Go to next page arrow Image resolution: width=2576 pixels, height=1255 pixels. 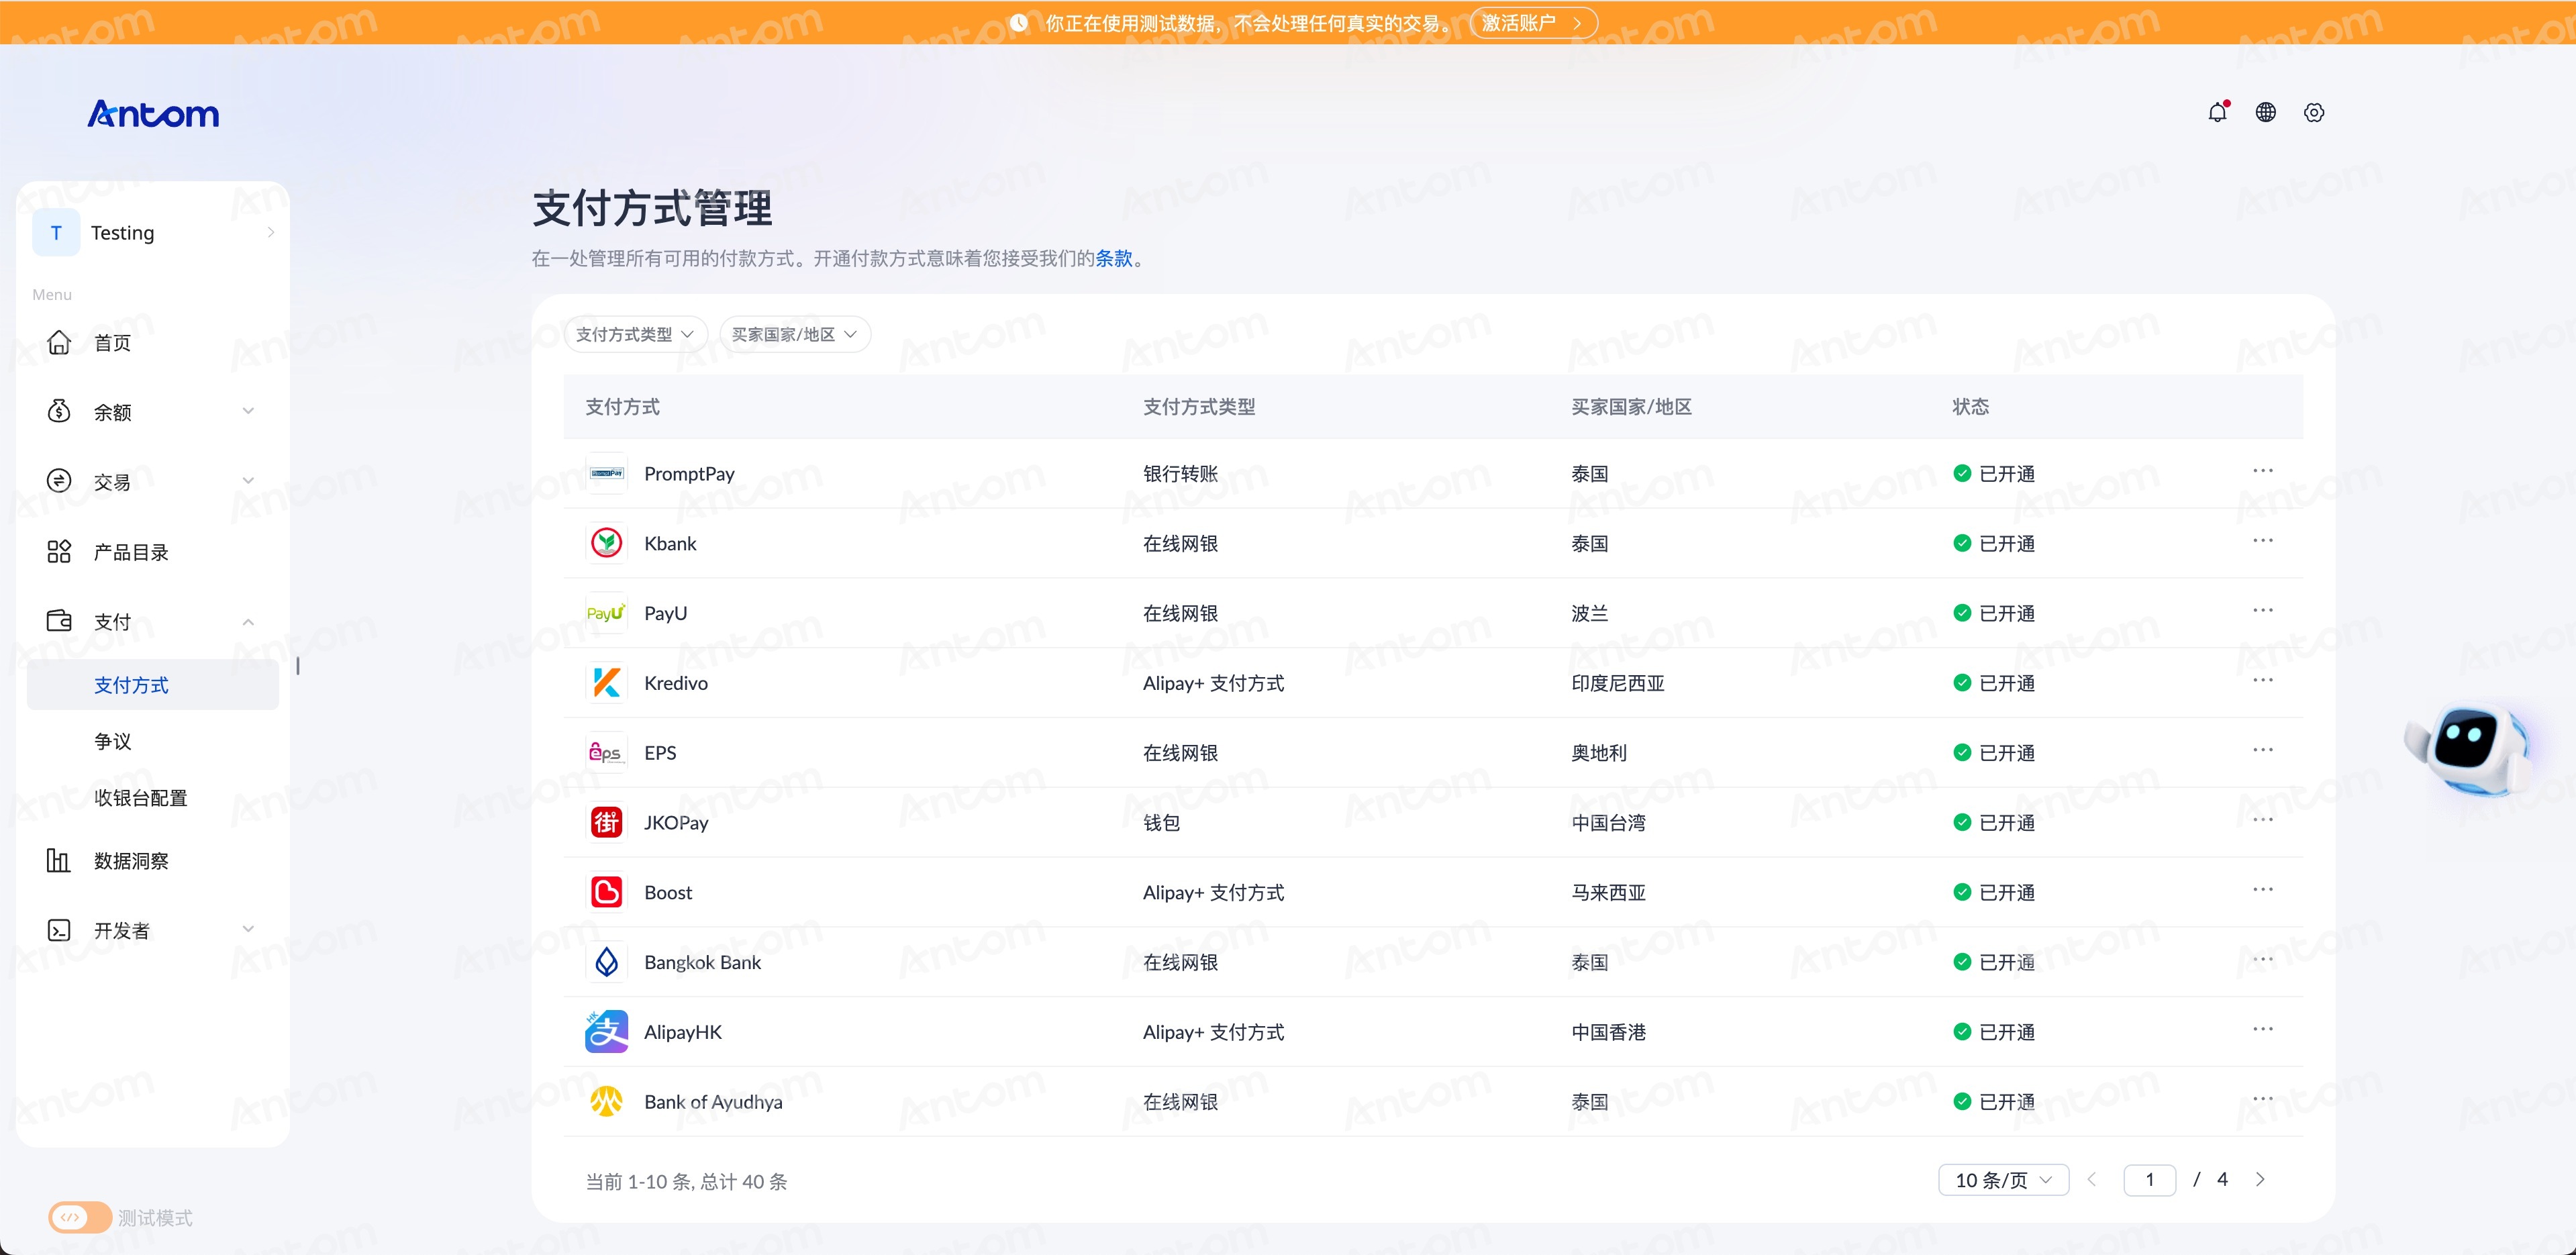click(2260, 1180)
